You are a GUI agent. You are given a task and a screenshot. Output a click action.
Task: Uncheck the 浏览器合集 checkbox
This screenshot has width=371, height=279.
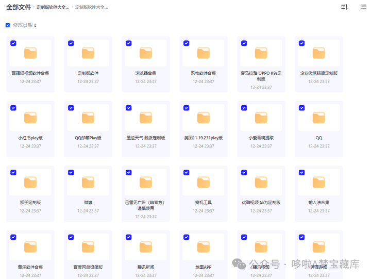click(x=129, y=43)
